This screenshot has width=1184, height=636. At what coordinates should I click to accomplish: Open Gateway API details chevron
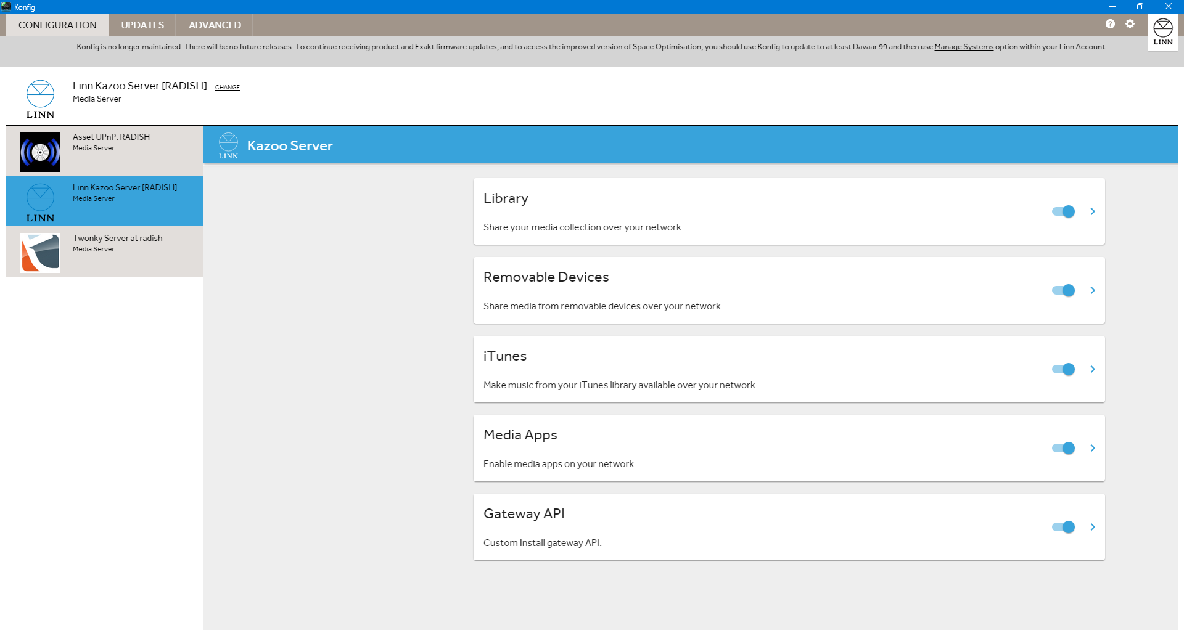click(1093, 527)
